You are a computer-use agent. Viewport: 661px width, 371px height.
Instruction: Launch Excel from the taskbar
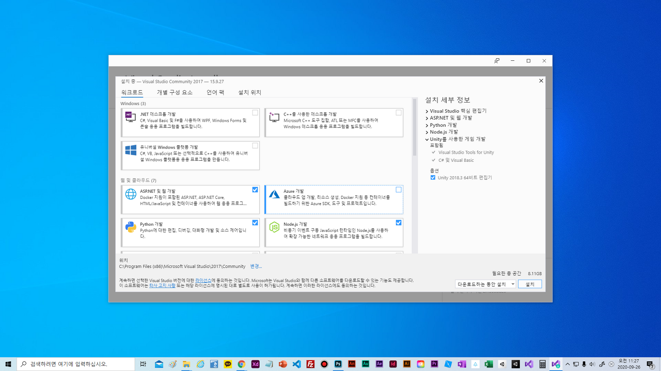pyautogui.click(x=489, y=364)
